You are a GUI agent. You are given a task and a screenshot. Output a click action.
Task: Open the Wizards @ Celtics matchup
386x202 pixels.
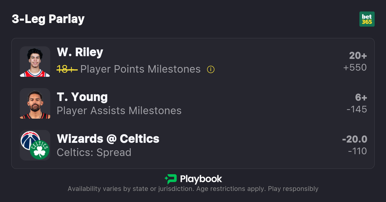pyautogui.click(x=108, y=139)
